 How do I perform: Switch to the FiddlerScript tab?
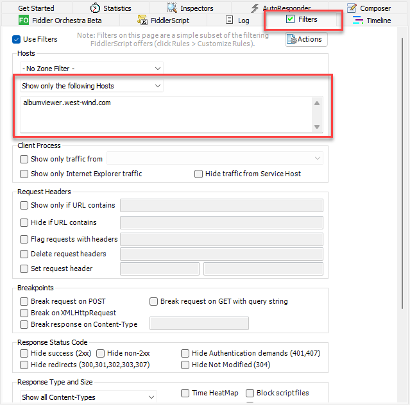pos(163,21)
